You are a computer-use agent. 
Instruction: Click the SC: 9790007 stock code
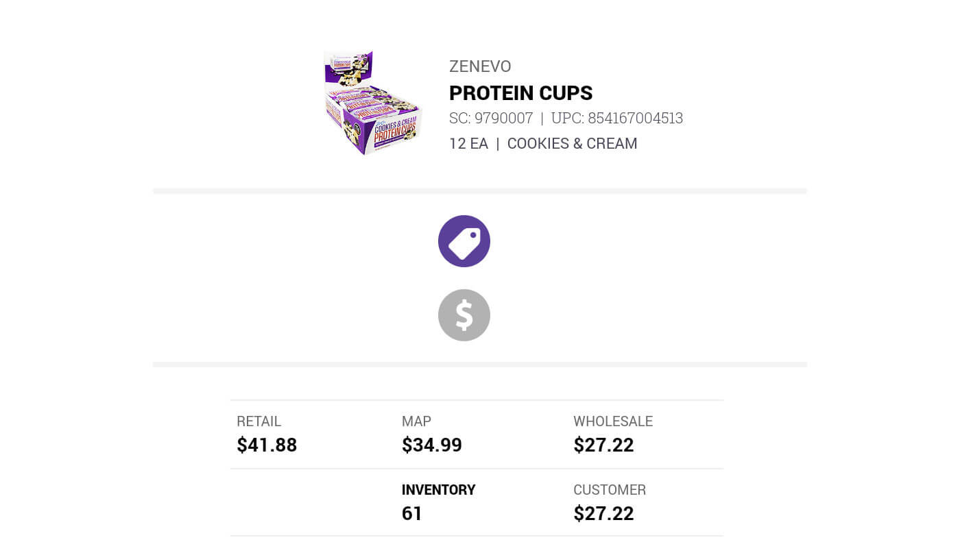pyautogui.click(x=491, y=119)
